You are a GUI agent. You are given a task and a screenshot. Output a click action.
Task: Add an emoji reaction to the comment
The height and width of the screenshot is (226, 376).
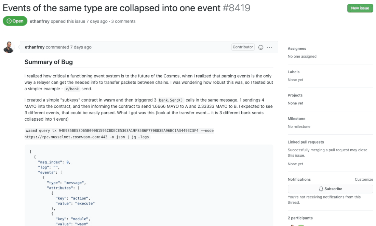[x=261, y=47]
